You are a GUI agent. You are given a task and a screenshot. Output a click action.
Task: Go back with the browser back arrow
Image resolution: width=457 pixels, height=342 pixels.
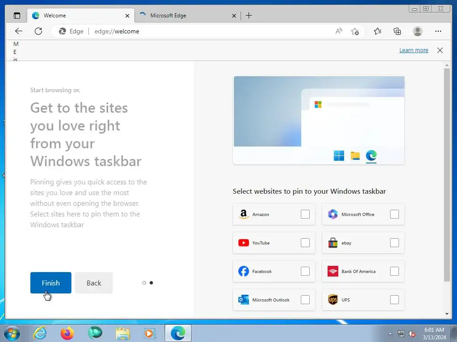click(x=19, y=31)
